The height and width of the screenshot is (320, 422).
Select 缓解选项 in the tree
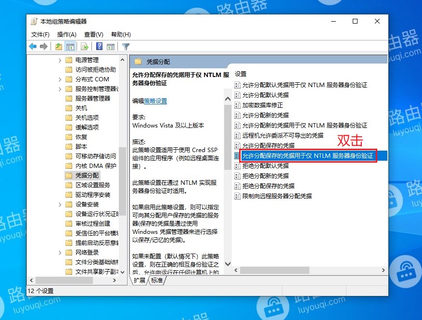point(87,128)
